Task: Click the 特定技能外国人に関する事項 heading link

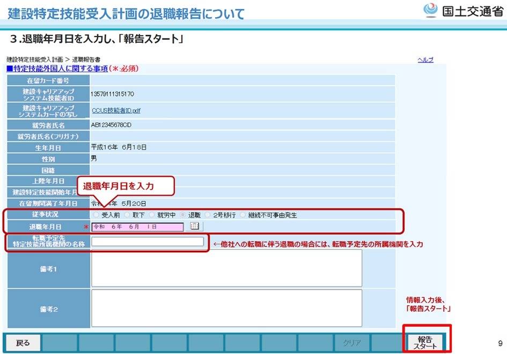Action: (x=57, y=69)
